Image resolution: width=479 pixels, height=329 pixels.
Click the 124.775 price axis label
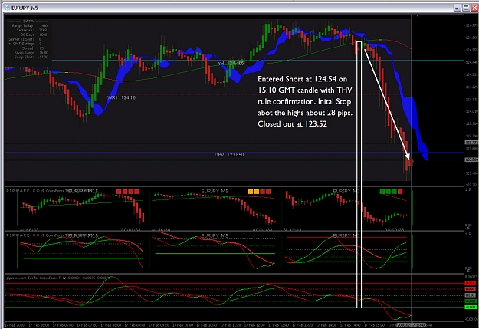[471, 25]
